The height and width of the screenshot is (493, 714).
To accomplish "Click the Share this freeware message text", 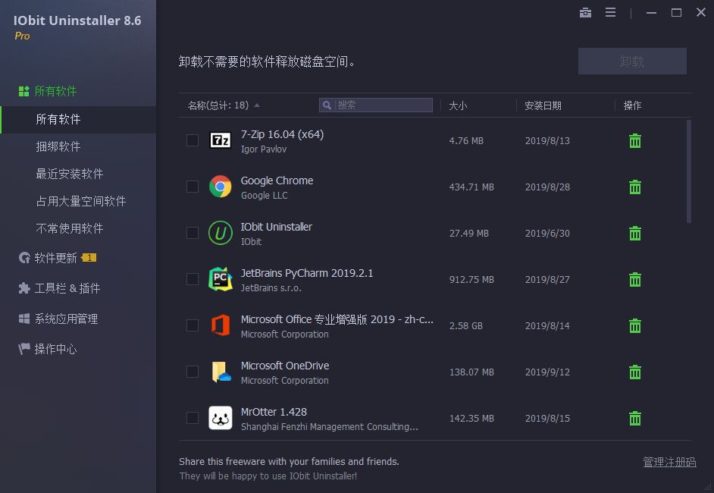I will tap(289, 462).
